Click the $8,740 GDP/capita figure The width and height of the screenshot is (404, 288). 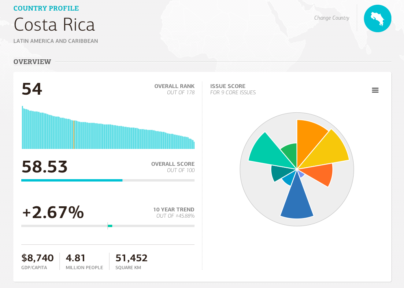click(x=37, y=258)
